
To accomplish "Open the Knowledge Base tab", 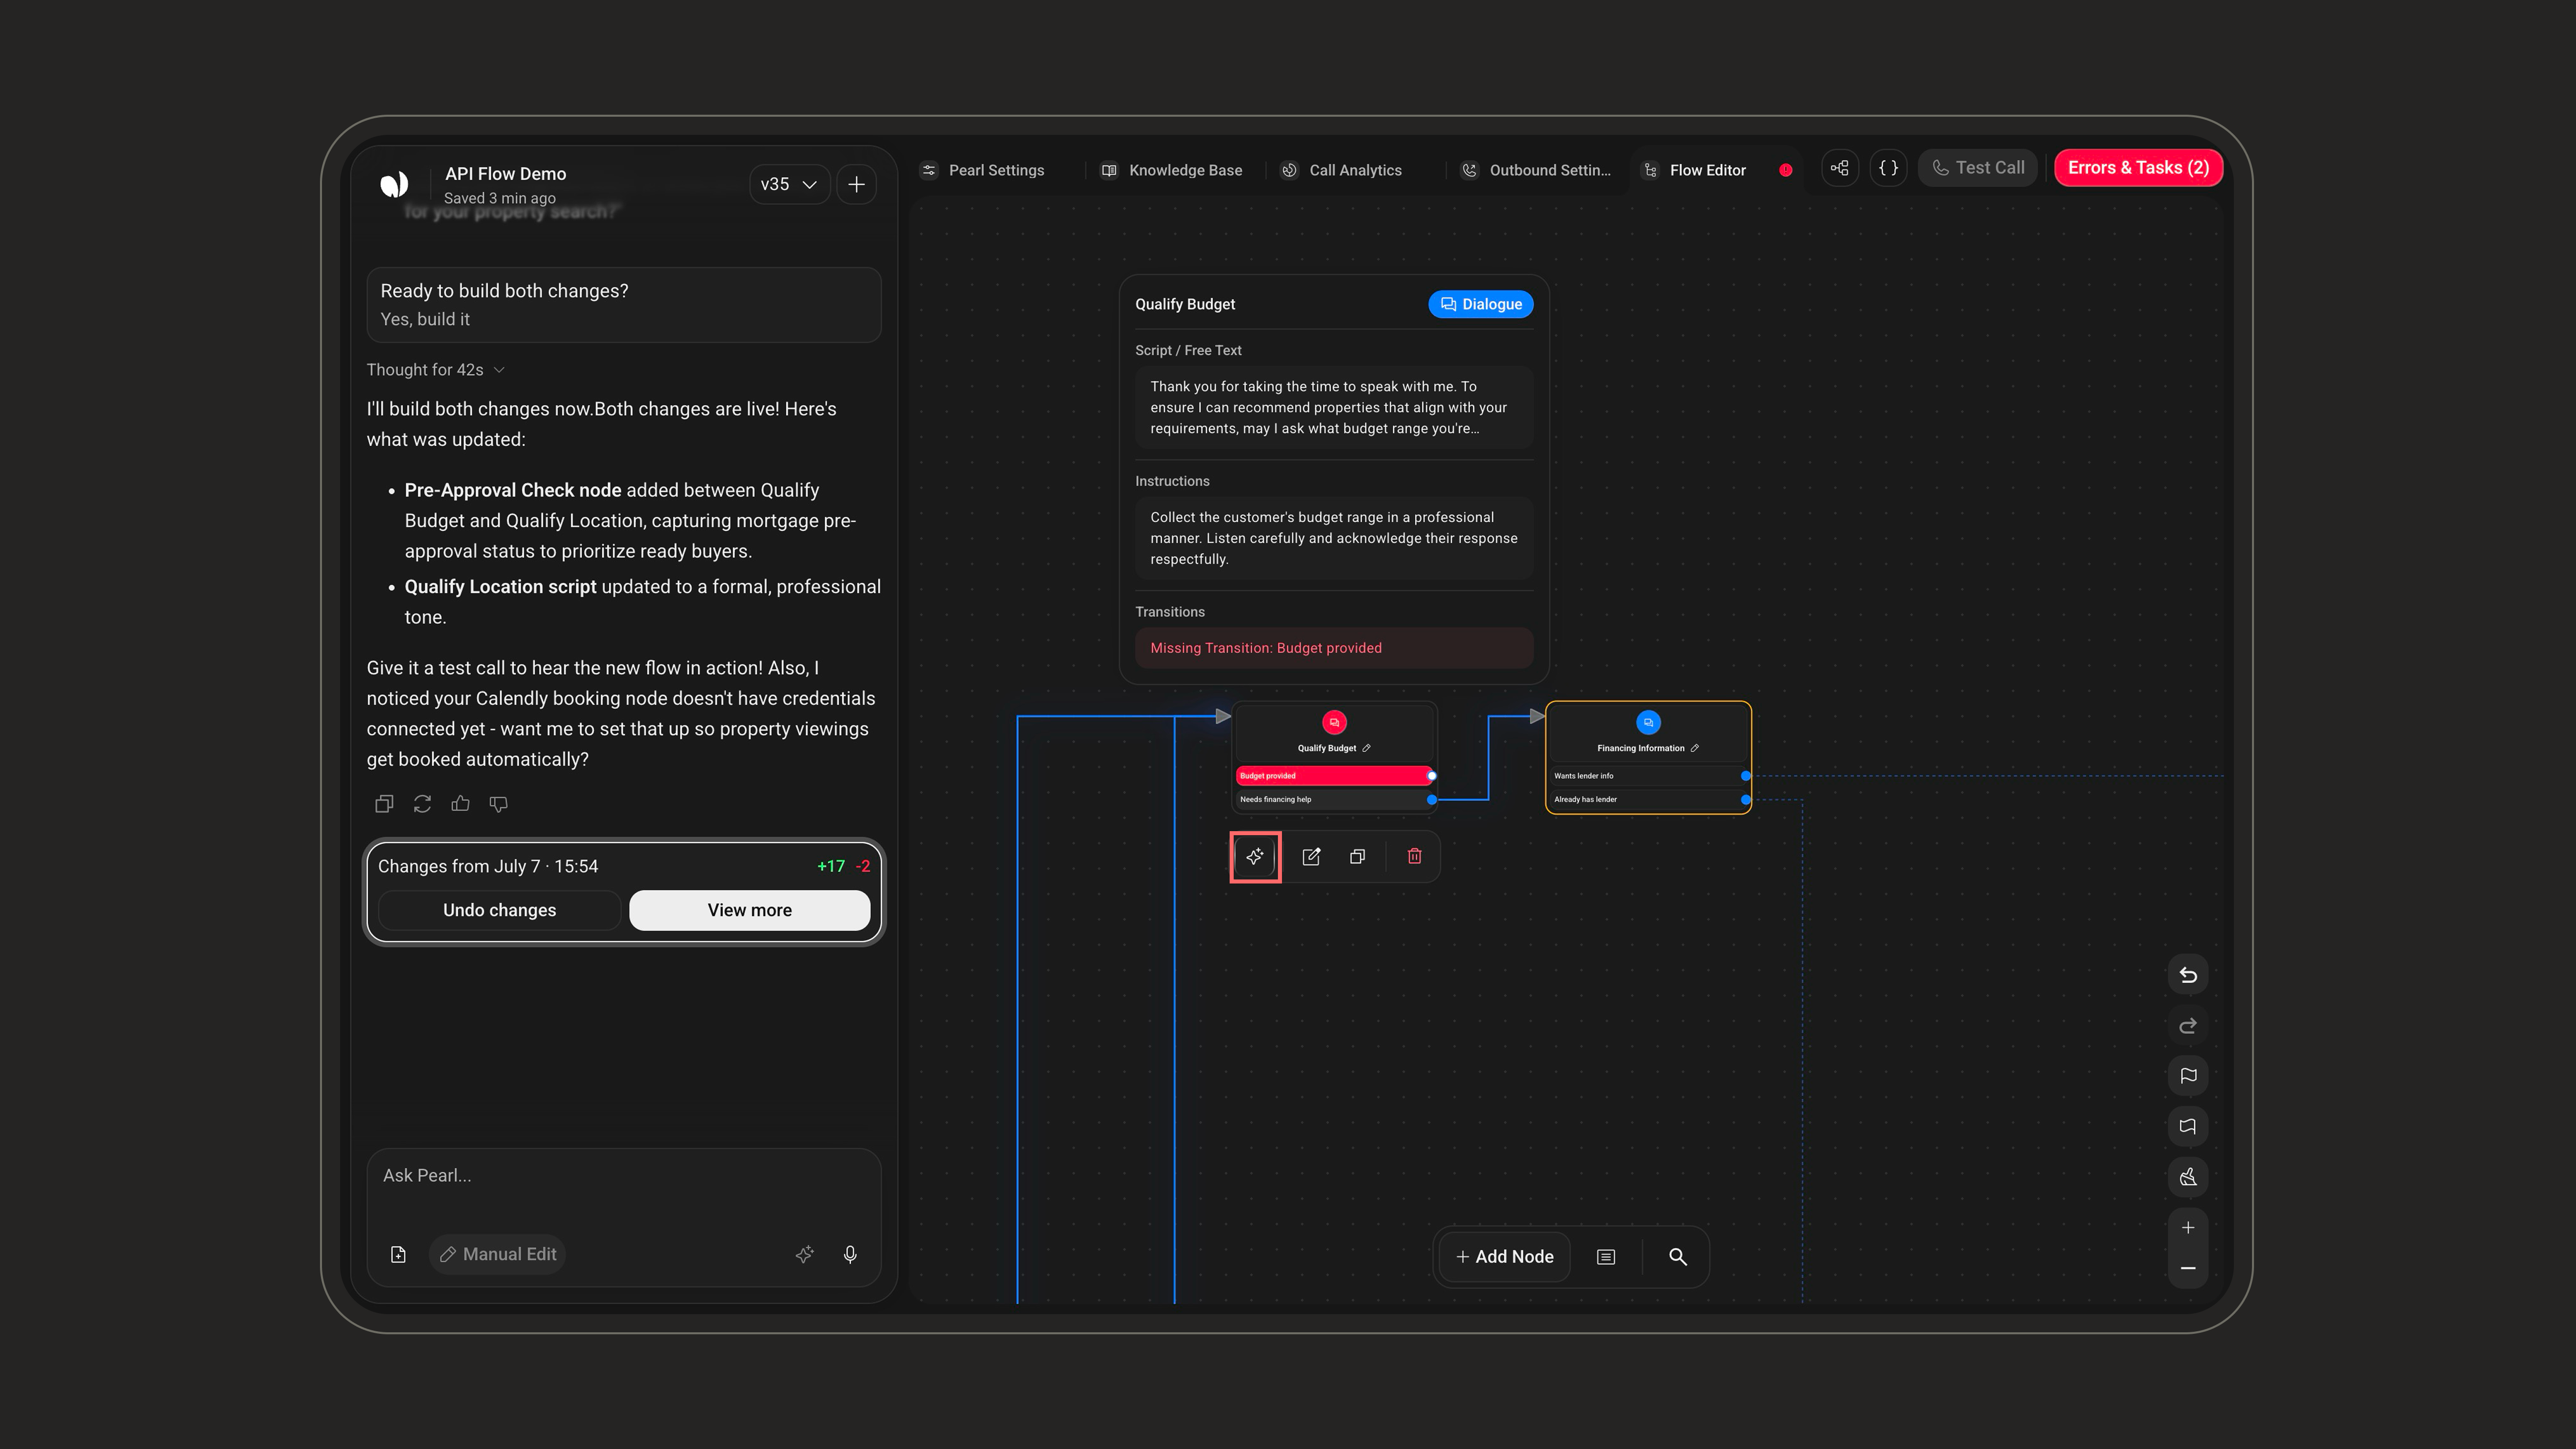I will [1172, 170].
